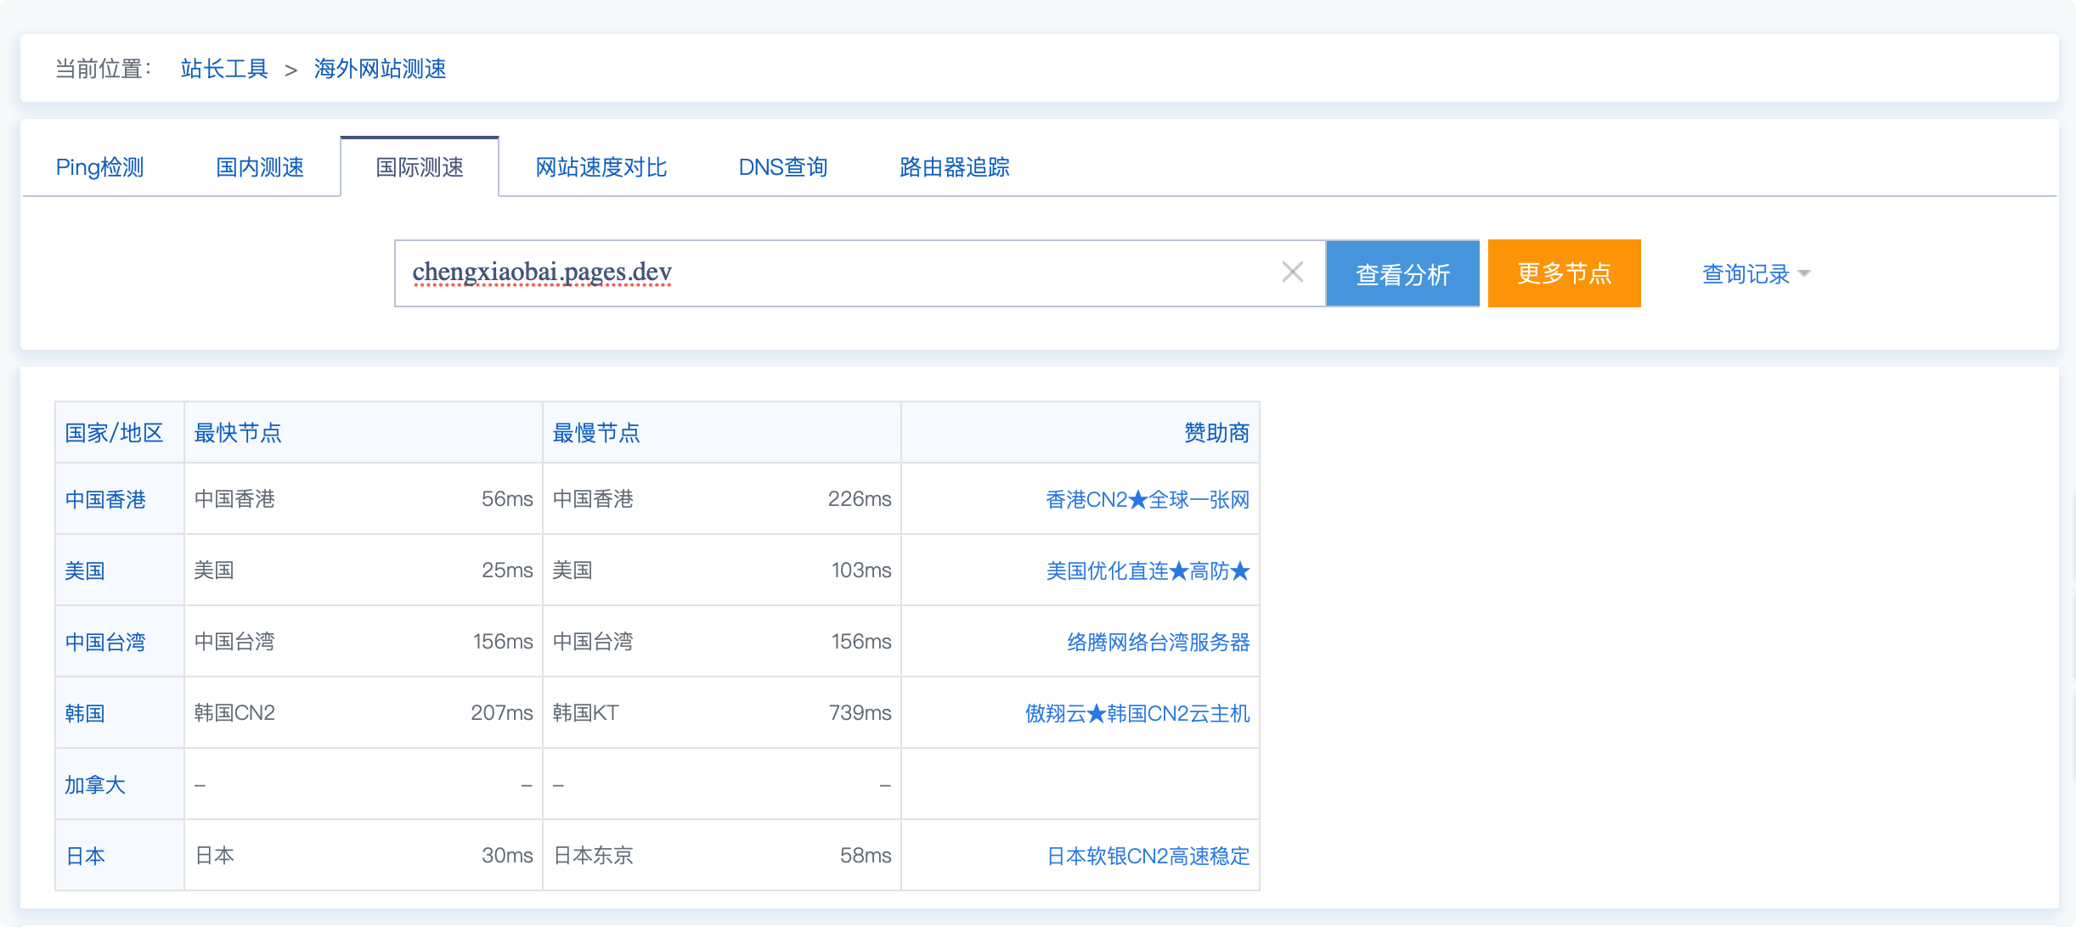Switch to the Ping检测 tab
2076x927 pixels.
[99, 167]
